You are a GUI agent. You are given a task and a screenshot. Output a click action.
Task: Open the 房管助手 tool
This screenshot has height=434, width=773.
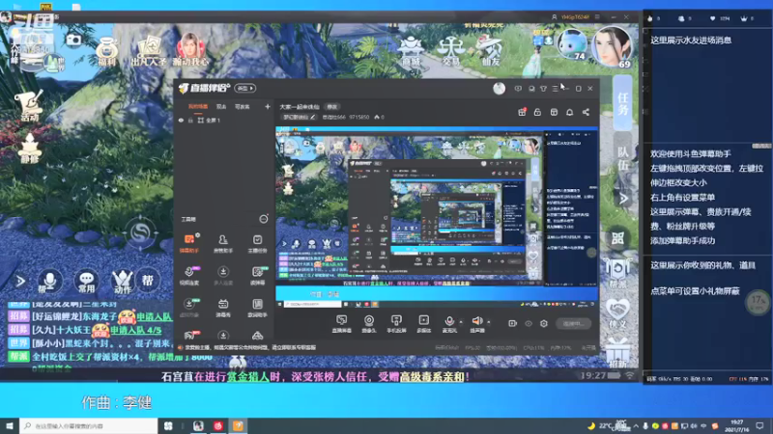coord(223,244)
